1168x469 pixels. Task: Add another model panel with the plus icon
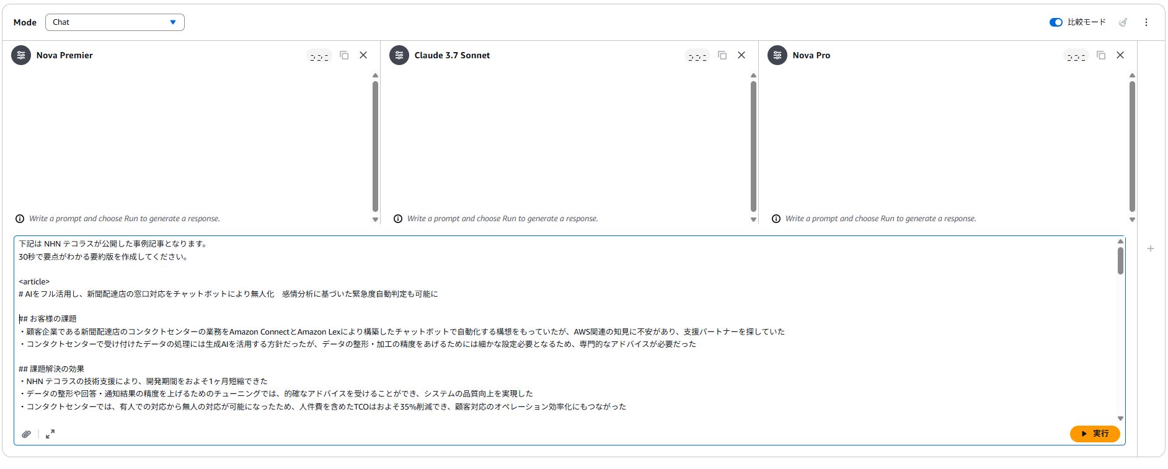[x=1151, y=248]
